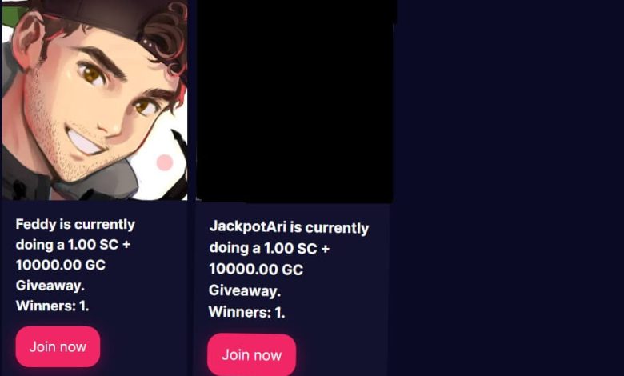Select the Feddy streamer name
The width and height of the screenshot is (624, 376).
[x=36, y=224]
